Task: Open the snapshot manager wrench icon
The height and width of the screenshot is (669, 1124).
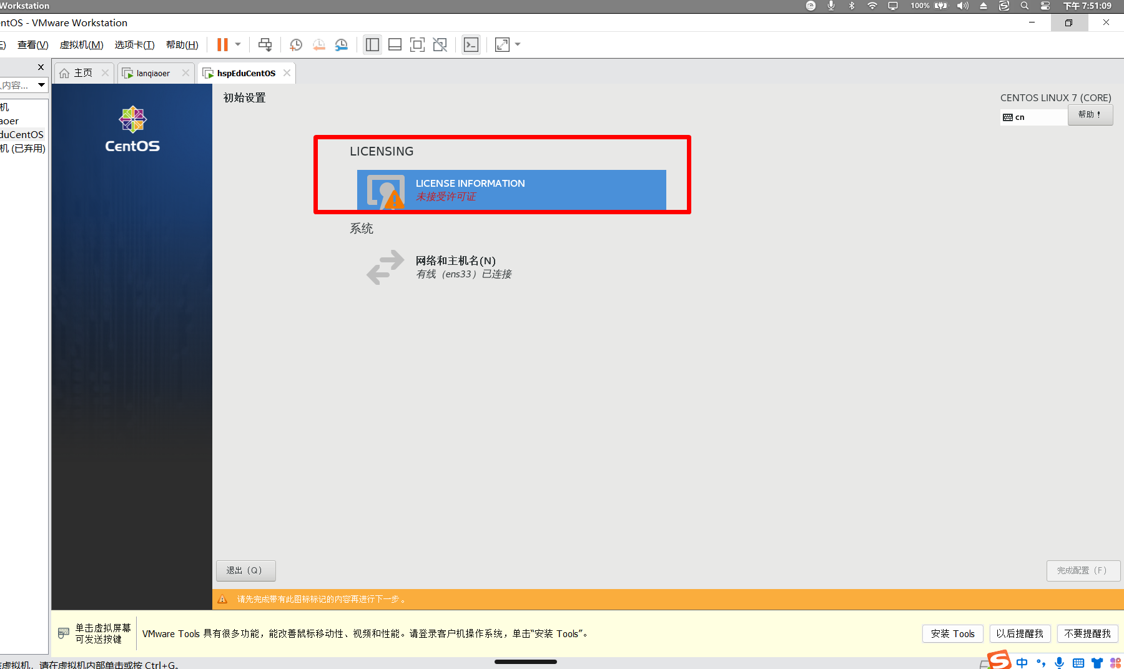Action: tap(341, 45)
